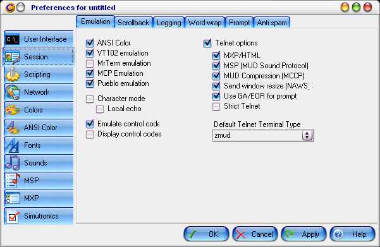The width and height of the screenshot is (380, 247).
Task: Uncheck MCP Emulation
Action: click(90, 73)
